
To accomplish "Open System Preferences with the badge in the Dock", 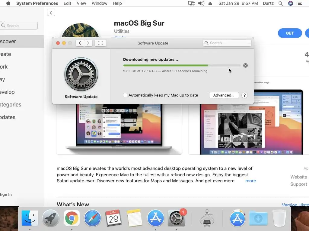I will coord(176,218).
